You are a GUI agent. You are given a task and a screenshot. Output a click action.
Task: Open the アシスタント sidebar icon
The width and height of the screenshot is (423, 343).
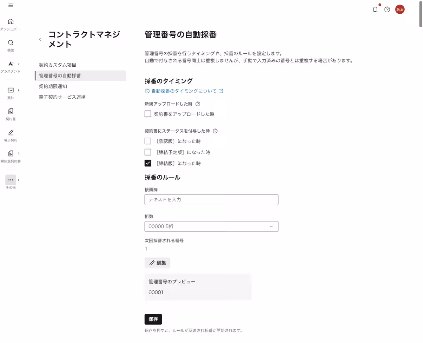pos(11,64)
